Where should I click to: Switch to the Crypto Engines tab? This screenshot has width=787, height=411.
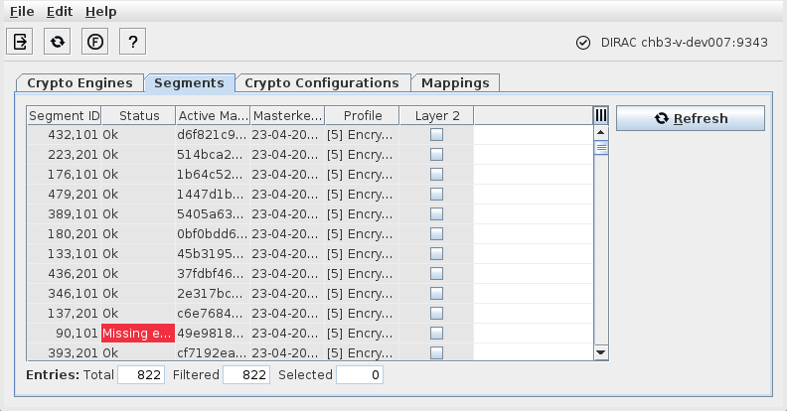coord(80,83)
